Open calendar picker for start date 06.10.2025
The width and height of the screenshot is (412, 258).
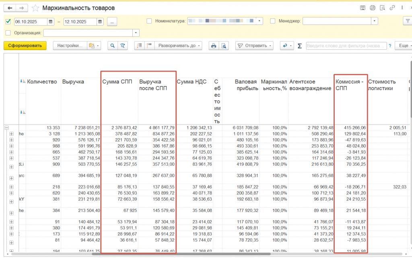pos(51,21)
